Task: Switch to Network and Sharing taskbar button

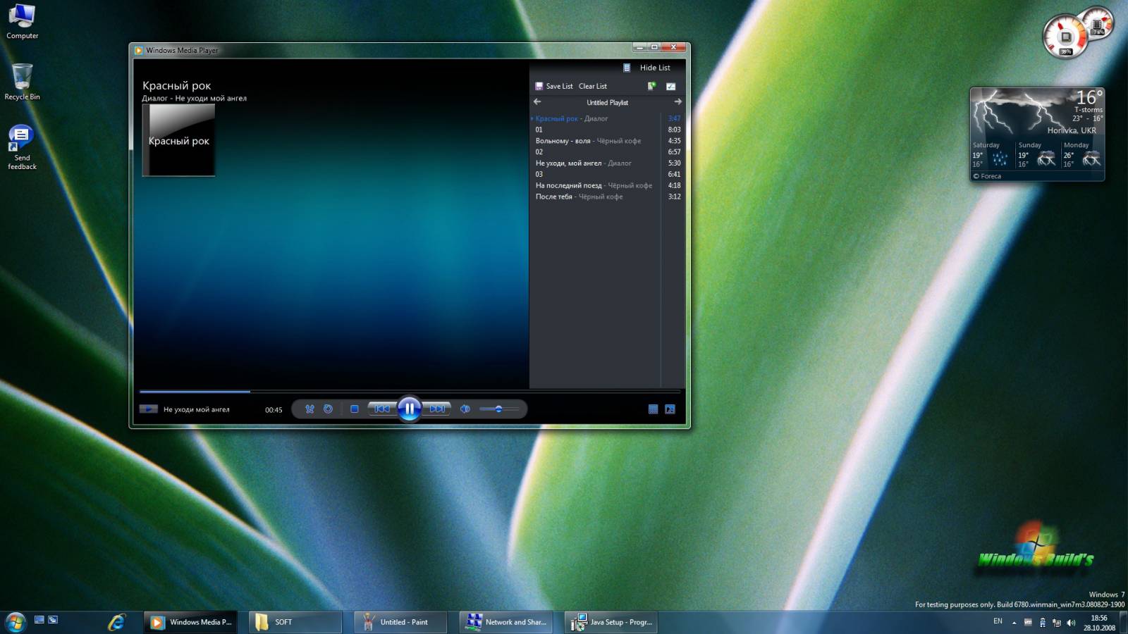Action: (506, 622)
